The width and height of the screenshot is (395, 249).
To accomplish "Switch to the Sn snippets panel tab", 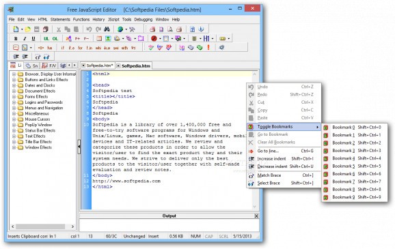I will click(31, 65).
